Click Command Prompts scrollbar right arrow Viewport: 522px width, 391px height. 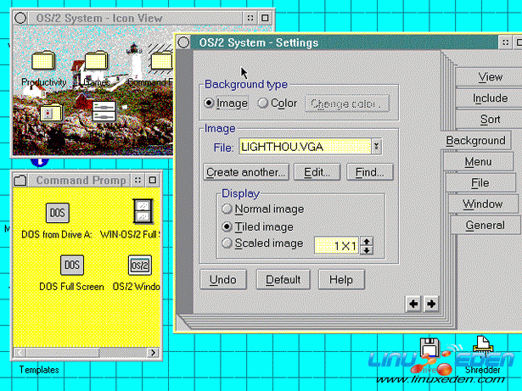(x=153, y=352)
